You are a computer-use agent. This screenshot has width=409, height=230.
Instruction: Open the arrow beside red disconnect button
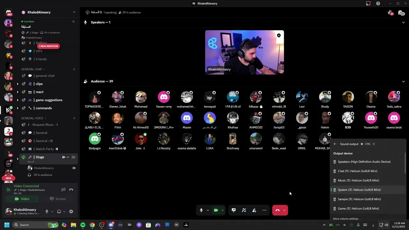click(284, 210)
